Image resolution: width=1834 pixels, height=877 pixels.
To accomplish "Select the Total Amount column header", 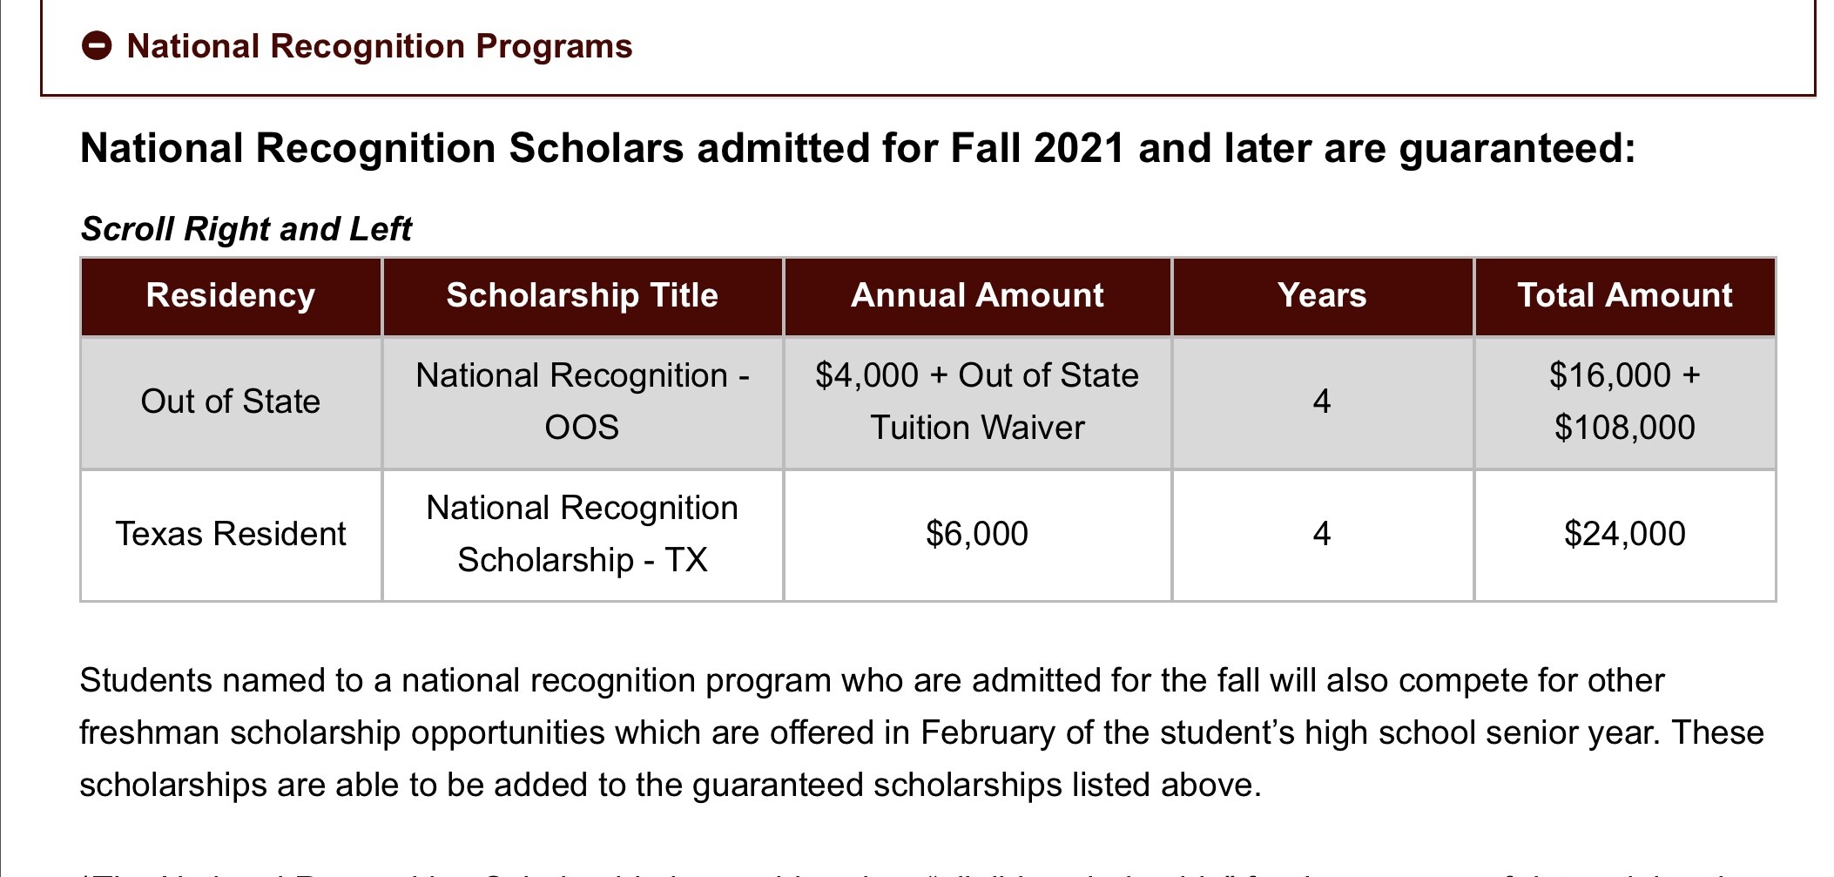I will click(x=1624, y=296).
